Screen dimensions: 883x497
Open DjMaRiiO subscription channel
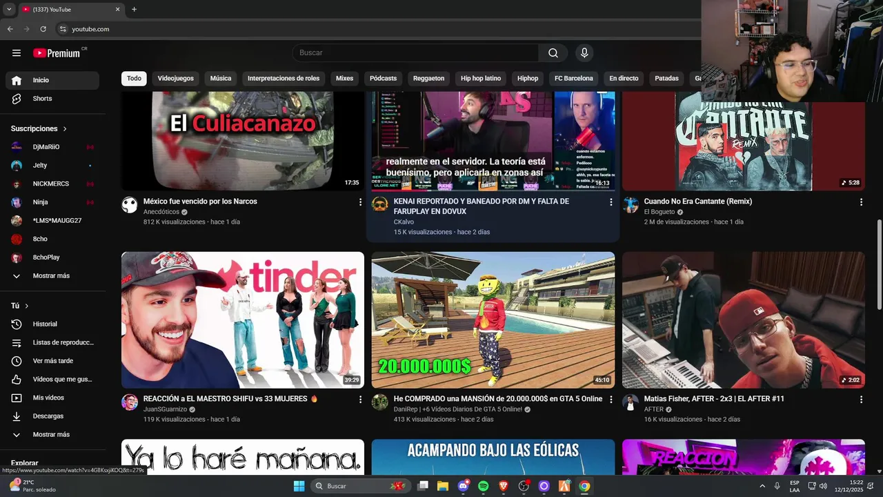(52, 147)
